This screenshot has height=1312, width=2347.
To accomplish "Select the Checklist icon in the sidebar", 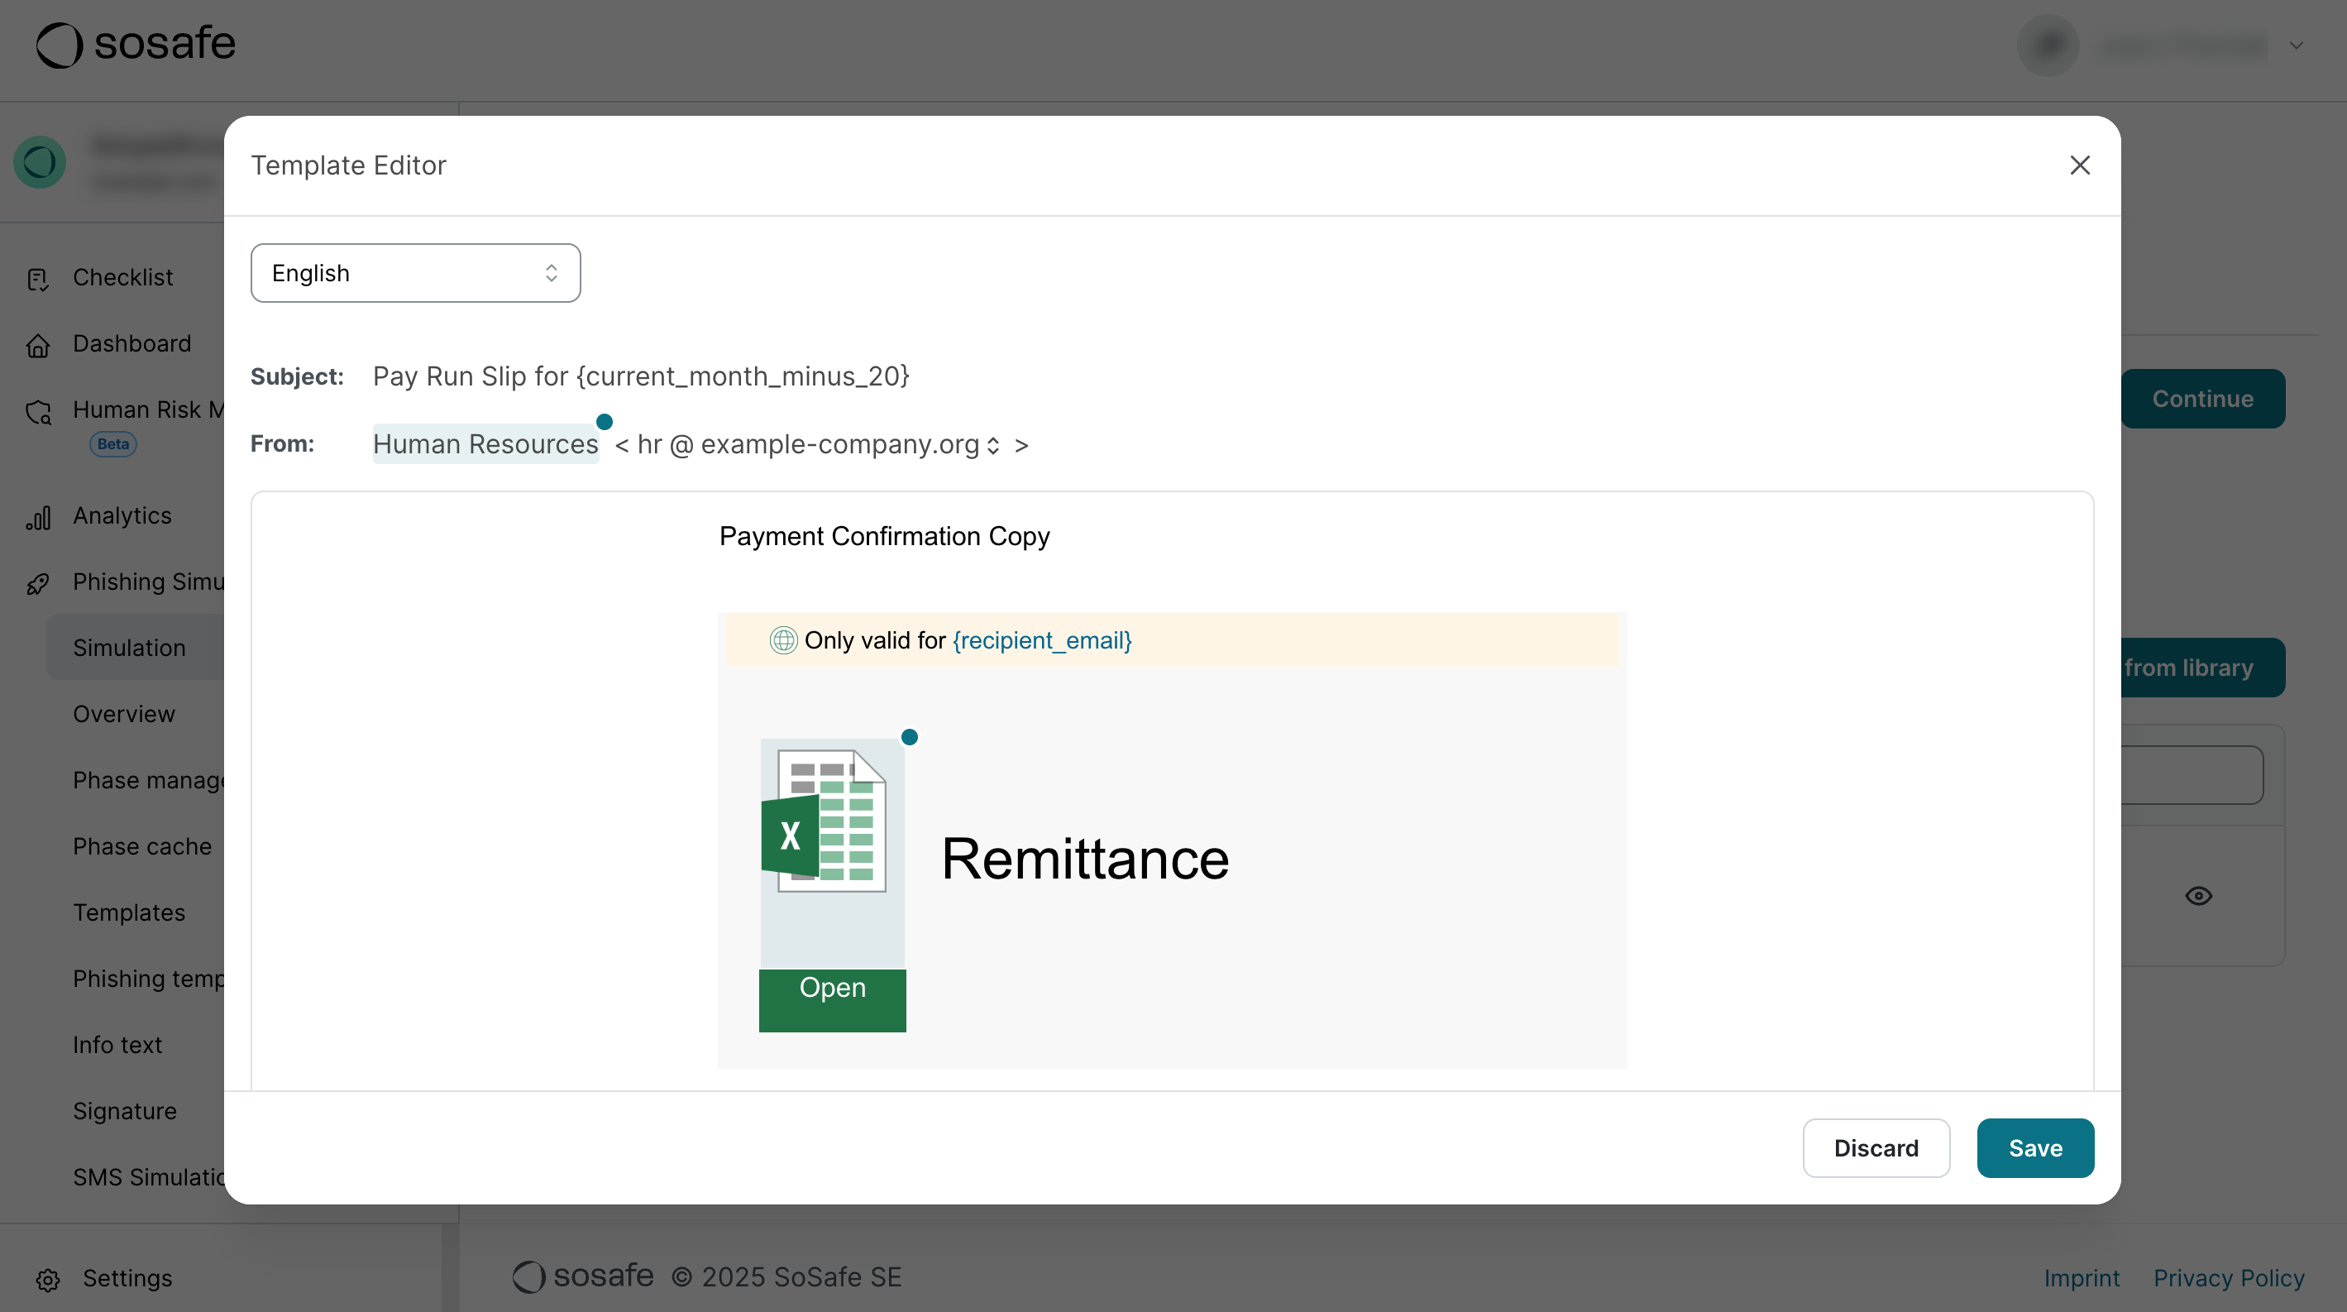I will coord(37,279).
